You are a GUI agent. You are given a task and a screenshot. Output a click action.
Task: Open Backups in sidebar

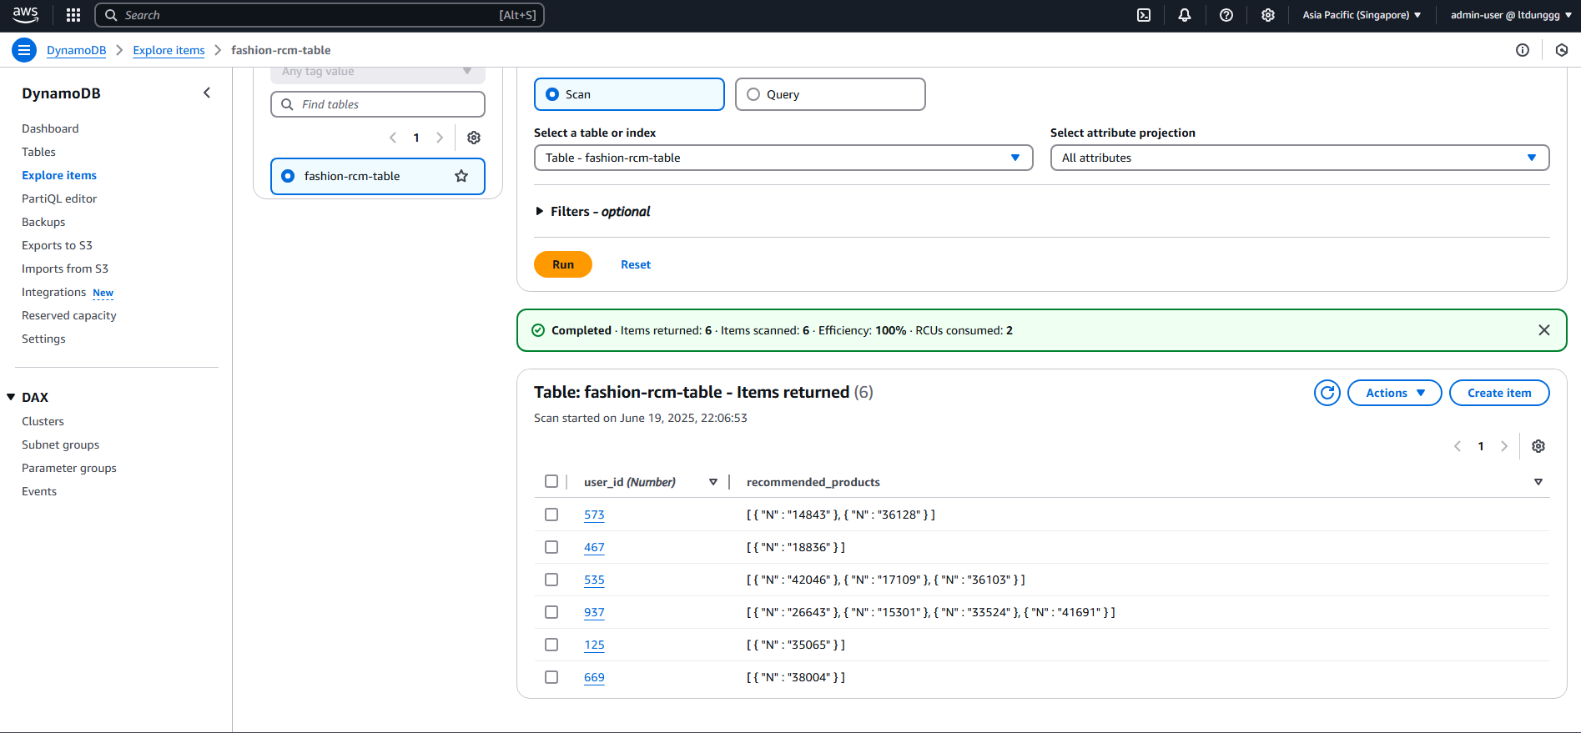coord(43,222)
